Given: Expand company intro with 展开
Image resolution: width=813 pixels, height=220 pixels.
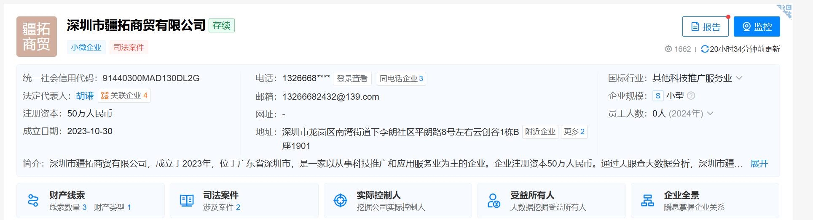Looking at the screenshot, I should coord(759,164).
